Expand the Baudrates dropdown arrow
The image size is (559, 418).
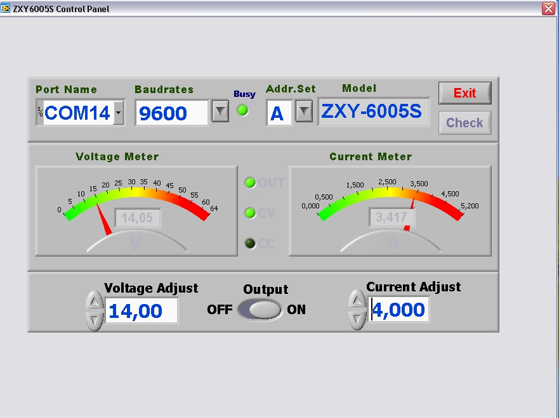click(220, 112)
